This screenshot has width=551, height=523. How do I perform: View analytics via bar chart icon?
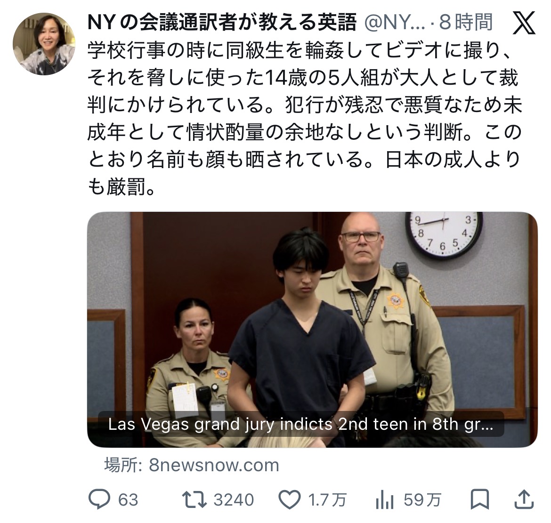(x=385, y=499)
